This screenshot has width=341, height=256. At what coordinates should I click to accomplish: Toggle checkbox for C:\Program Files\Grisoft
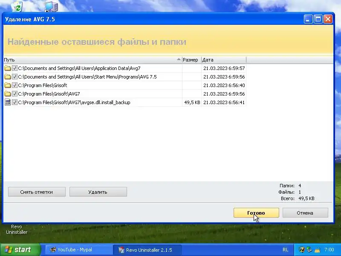click(x=14, y=85)
